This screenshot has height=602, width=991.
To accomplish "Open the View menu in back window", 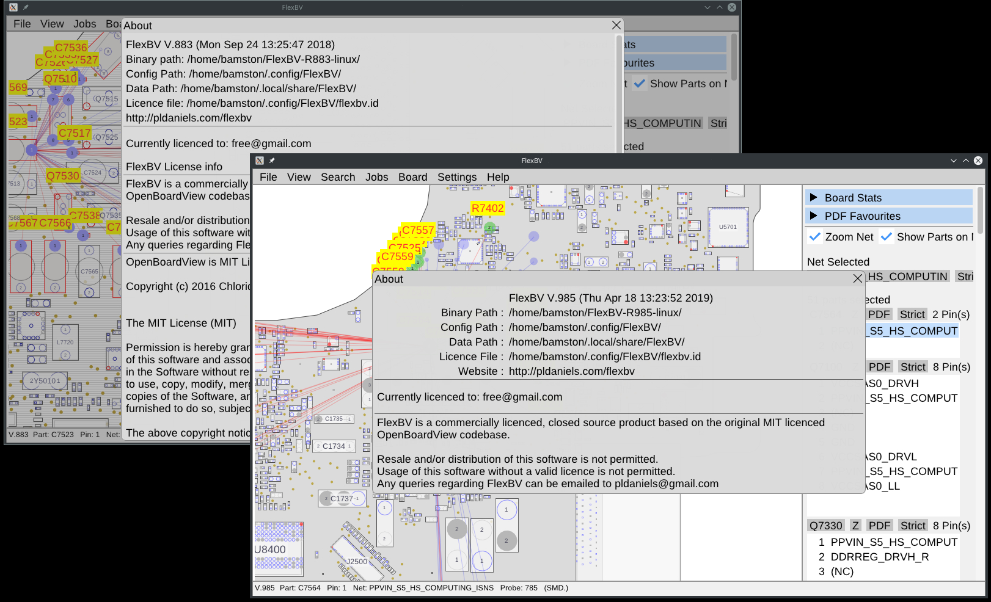I will [53, 24].
